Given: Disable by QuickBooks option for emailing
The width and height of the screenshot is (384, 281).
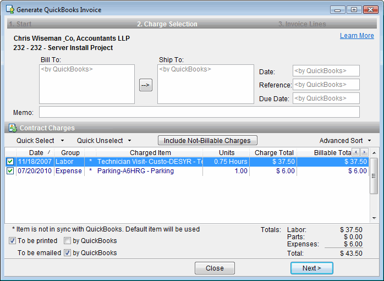Looking at the screenshot, I should point(67,253).
